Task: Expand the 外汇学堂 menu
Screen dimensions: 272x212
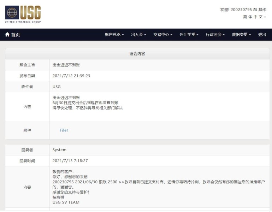Action: tap(189, 35)
